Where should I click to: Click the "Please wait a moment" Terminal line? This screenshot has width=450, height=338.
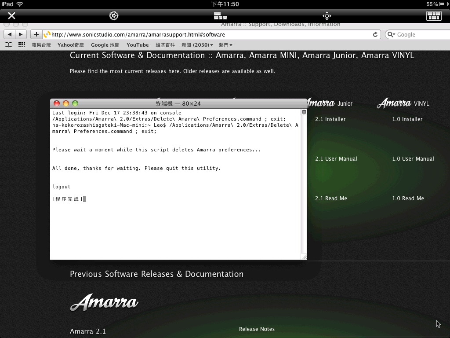pos(156,150)
